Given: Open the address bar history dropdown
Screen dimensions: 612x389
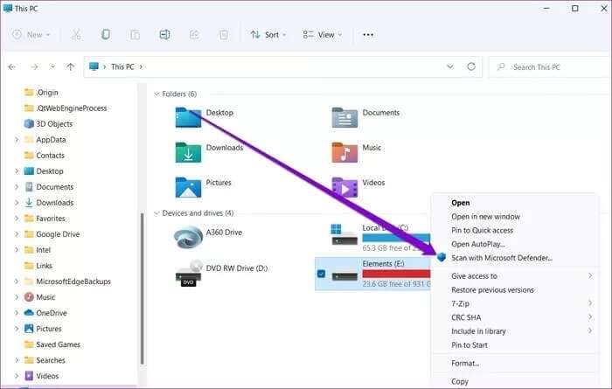Looking at the screenshot, I should (x=450, y=66).
